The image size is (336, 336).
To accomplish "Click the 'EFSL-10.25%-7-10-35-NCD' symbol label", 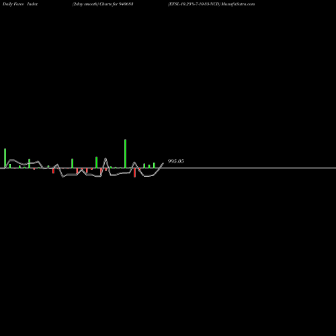I will pos(194,4).
